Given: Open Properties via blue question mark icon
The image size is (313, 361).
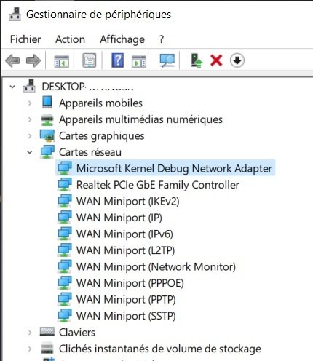Looking at the screenshot, I should (x=118, y=60).
